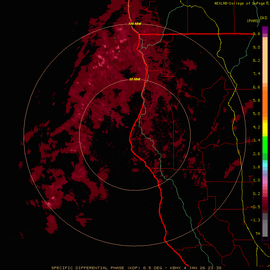This screenshot has height=270, width=270.
Task: Click the 23:30 timestamp
Action: 215,268
